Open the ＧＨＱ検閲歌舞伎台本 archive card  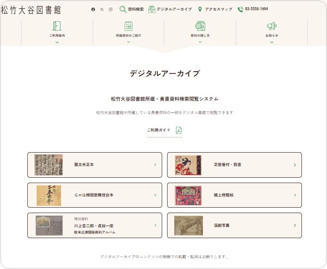coord(95,195)
